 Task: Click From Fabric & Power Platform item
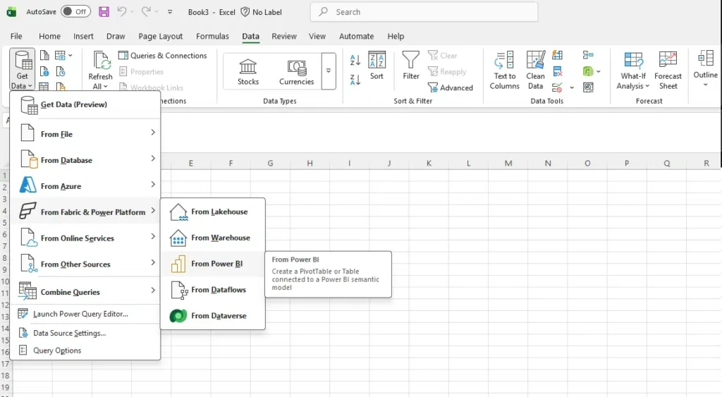coord(85,212)
